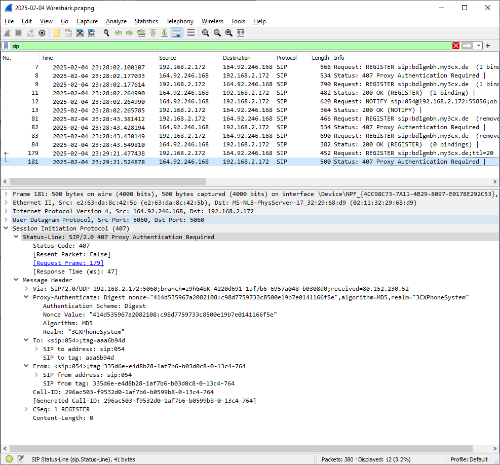Open the display filter history dropdown
Image resolution: width=500 pixels, height=465 pixels.
click(478, 46)
